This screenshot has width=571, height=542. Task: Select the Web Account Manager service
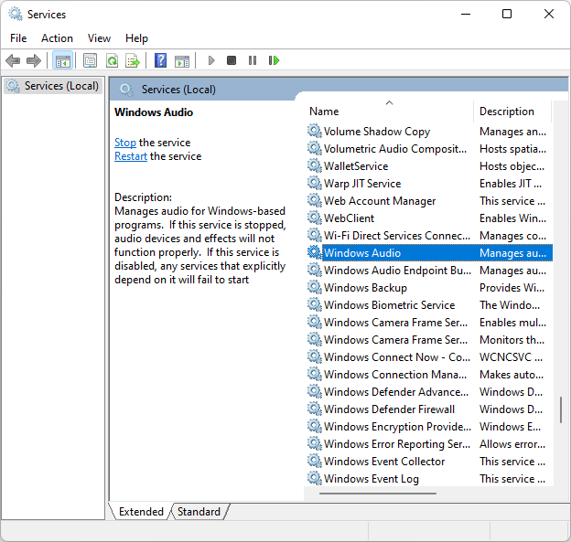click(x=429, y=201)
